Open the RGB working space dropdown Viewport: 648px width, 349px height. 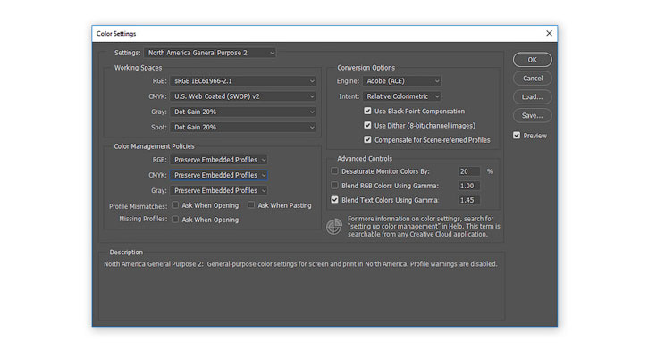point(243,81)
